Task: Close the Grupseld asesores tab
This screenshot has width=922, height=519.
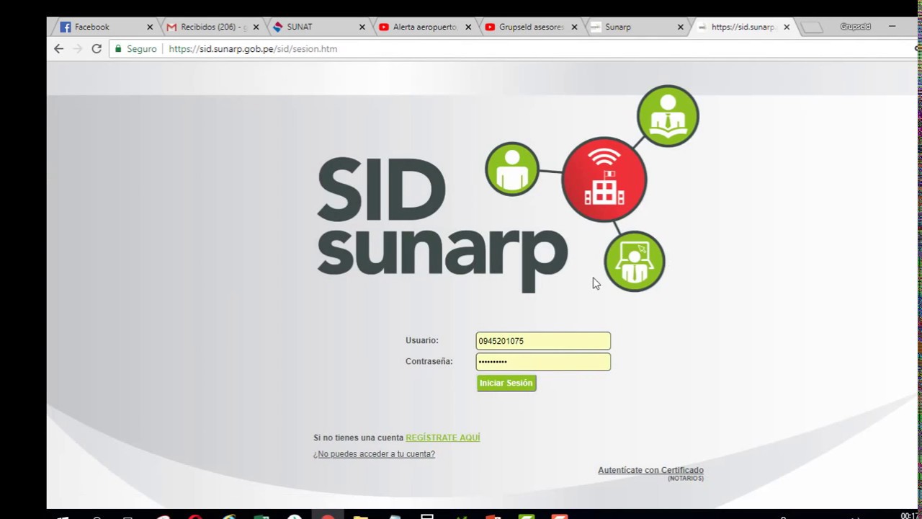Action: [x=574, y=27]
